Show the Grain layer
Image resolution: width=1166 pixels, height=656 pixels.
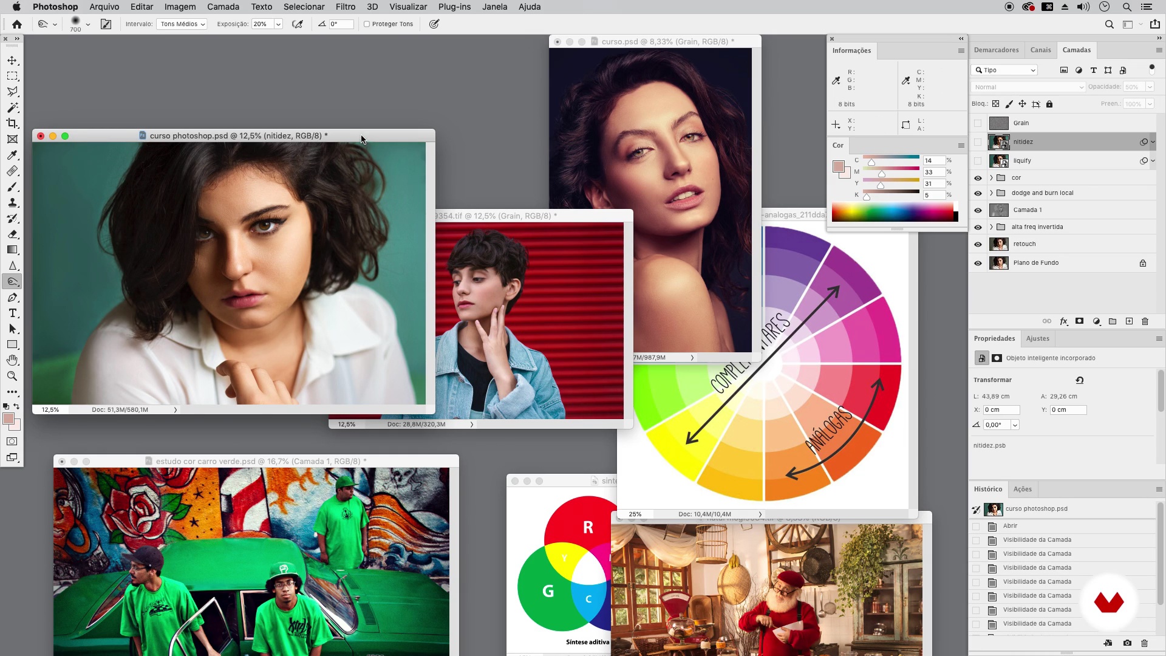click(978, 123)
